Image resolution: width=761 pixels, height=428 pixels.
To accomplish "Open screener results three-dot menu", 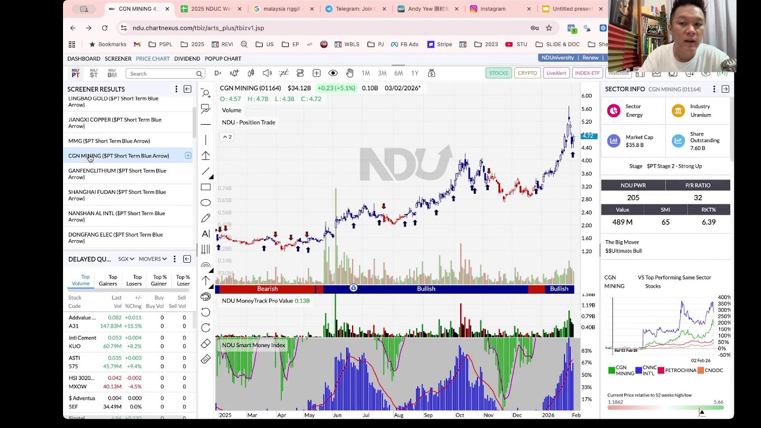I will [176, 89].
